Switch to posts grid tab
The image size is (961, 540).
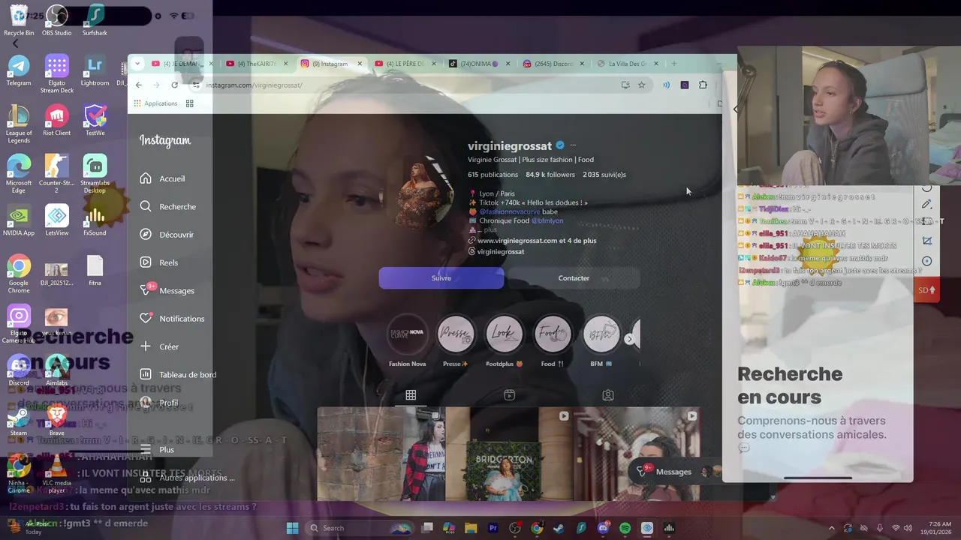pyautogui.click(x=411, y=395)
